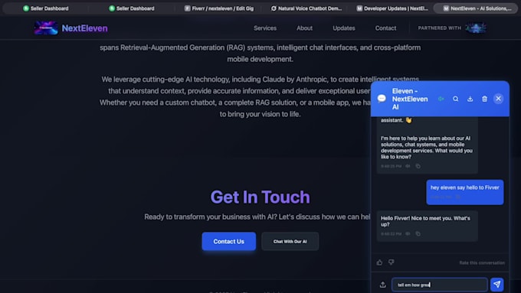Click the upload file icon in chat

(x=383, y=285)
